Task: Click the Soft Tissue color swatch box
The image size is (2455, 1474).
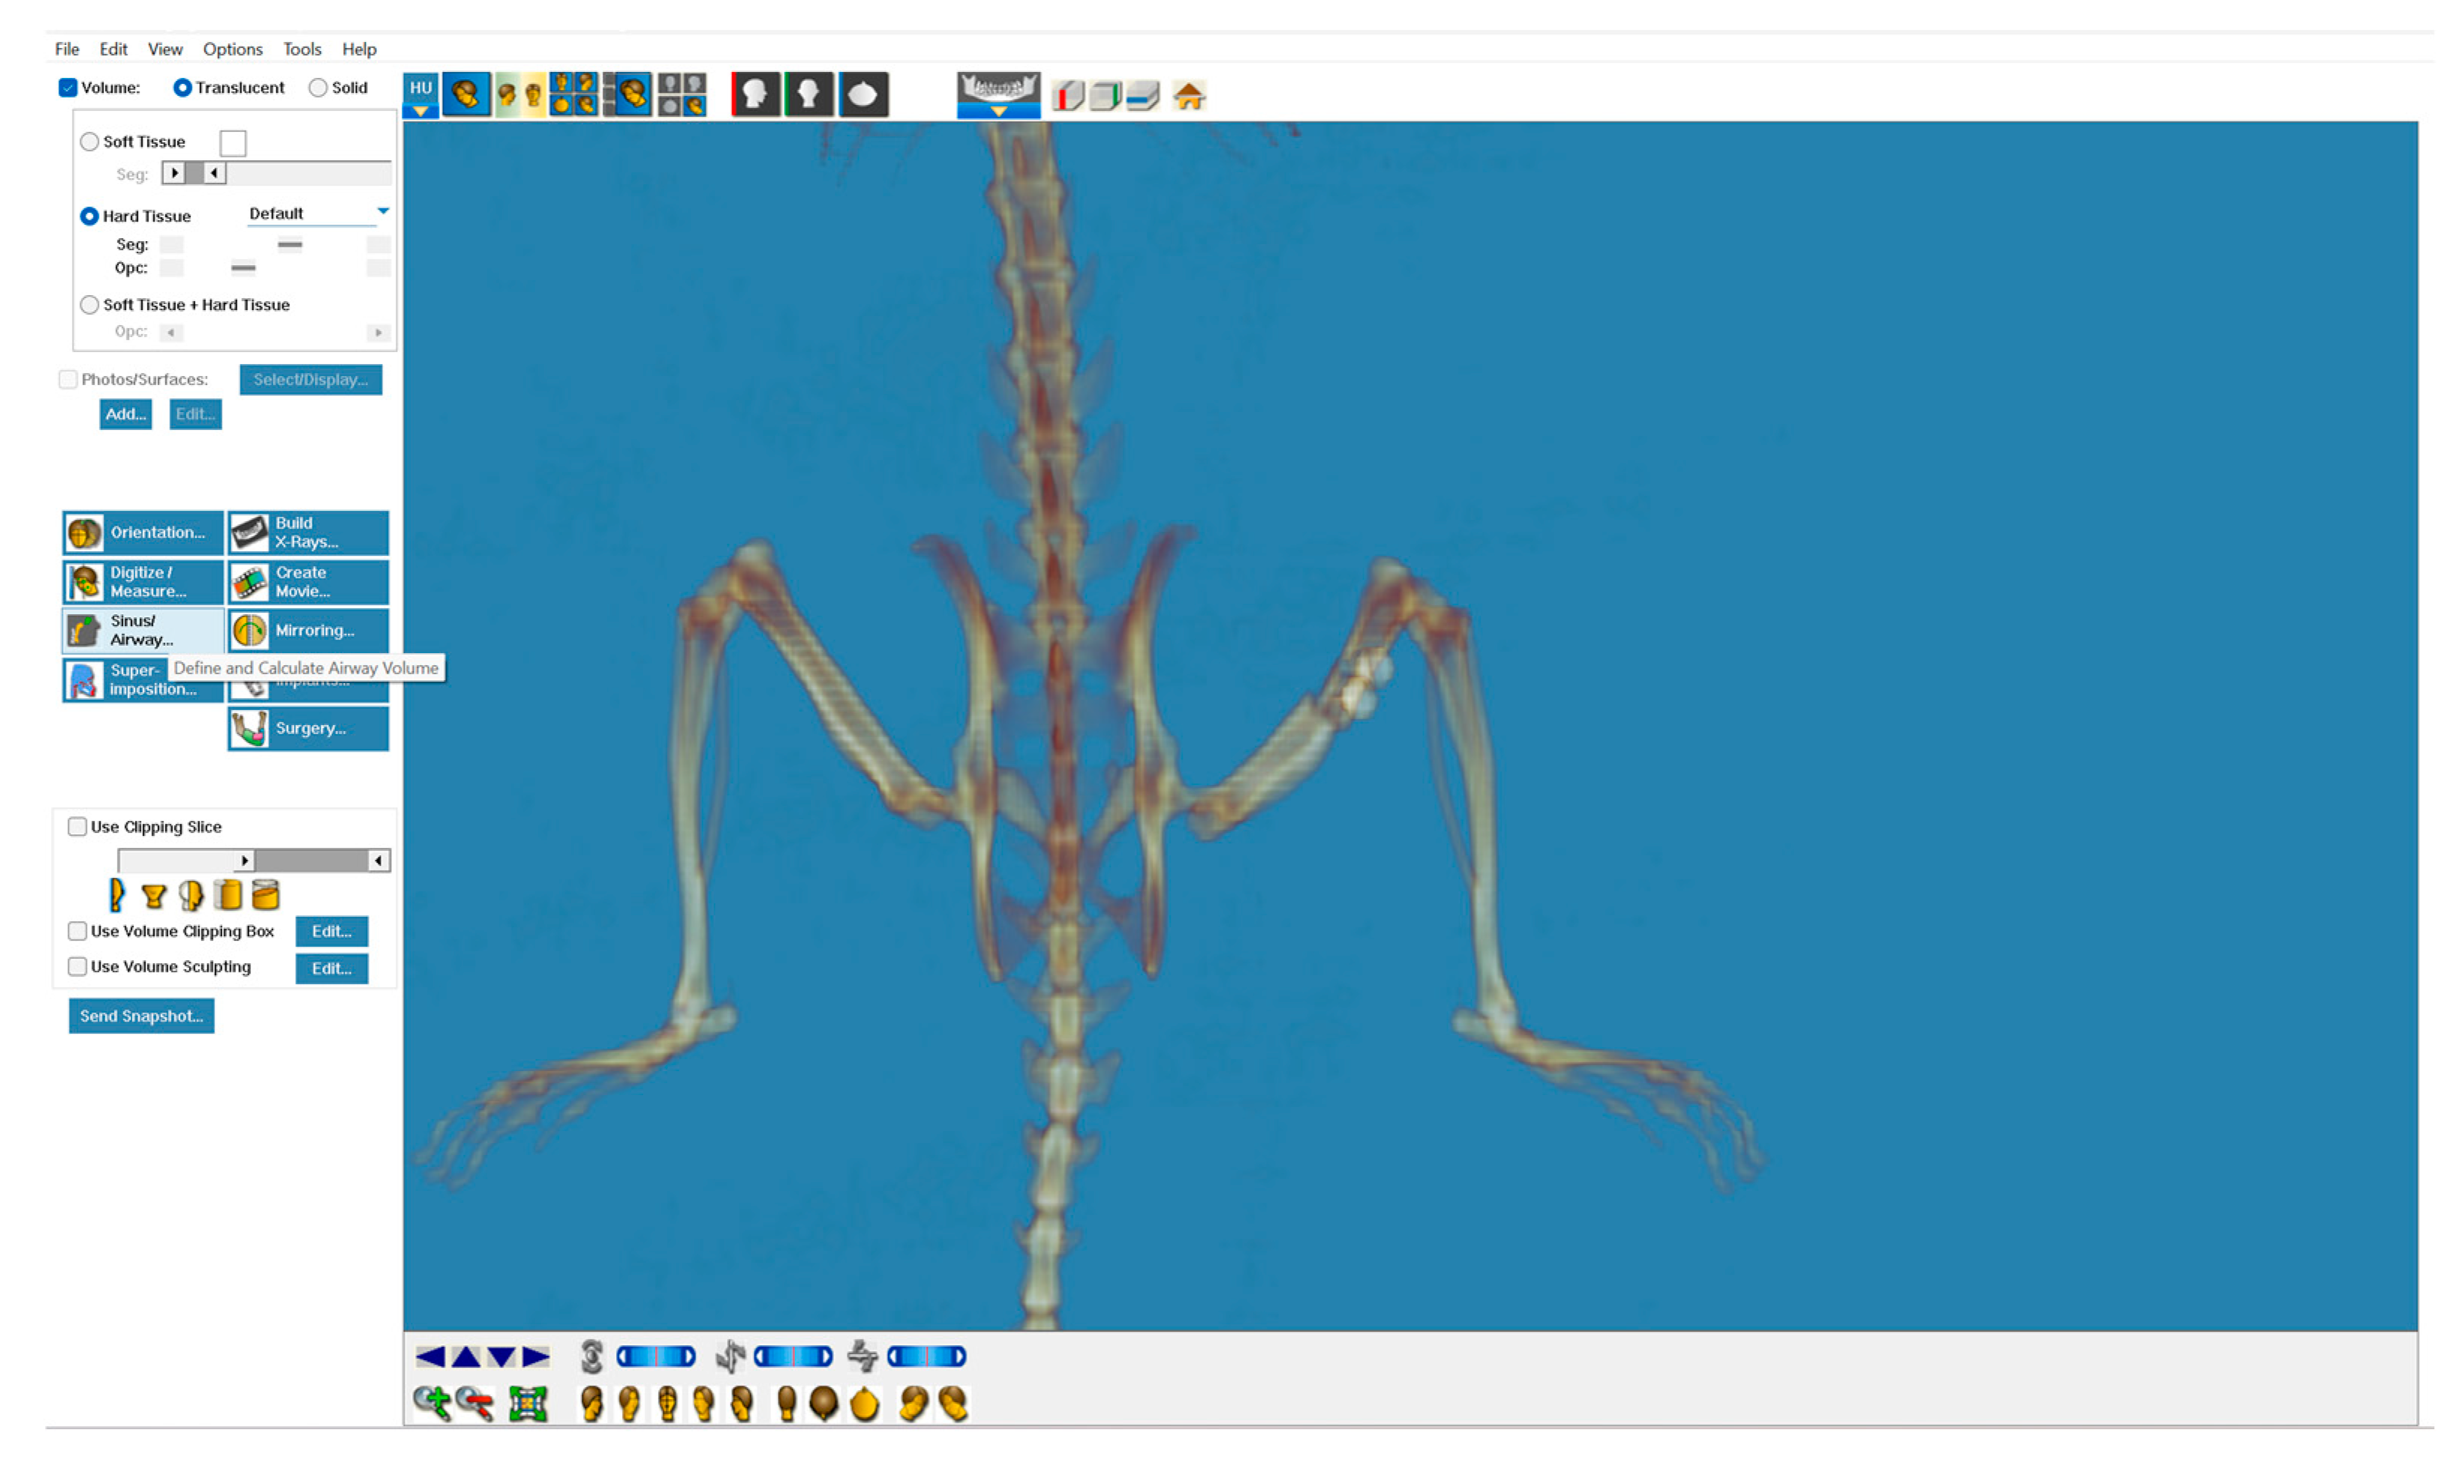Action: [232, 143]
